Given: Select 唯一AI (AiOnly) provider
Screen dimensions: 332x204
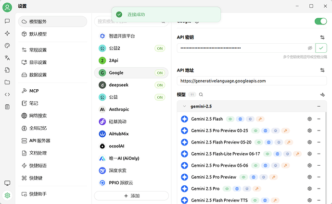Looking at the screenshot, I should [x=131, y=158].
